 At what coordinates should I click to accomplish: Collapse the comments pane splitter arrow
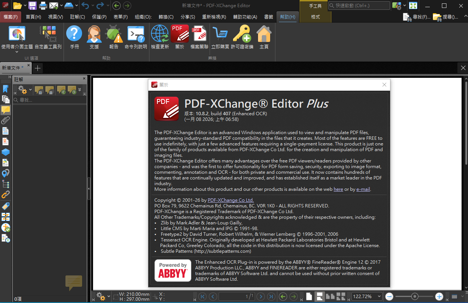89,189
